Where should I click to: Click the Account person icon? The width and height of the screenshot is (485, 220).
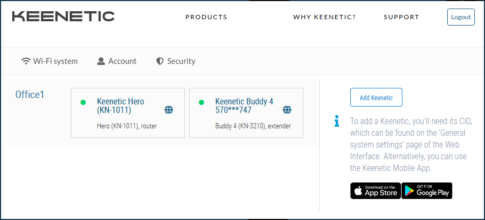(x=101, y=61)
